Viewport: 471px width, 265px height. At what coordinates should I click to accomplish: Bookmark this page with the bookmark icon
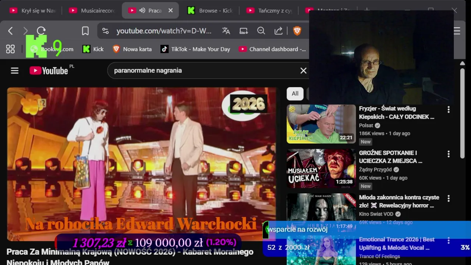[85, 31]
